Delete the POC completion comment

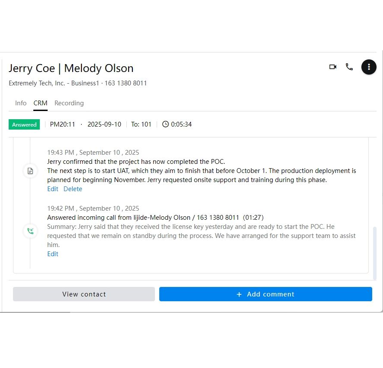pyautogui.click(x=73, y=189)
